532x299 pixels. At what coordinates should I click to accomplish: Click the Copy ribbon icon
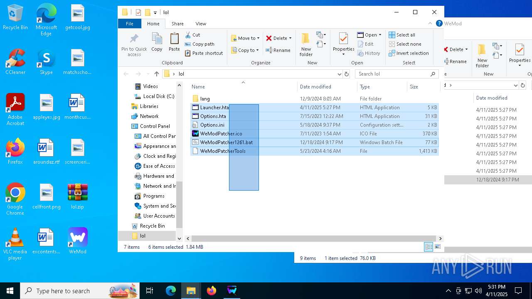pos(157,42)
